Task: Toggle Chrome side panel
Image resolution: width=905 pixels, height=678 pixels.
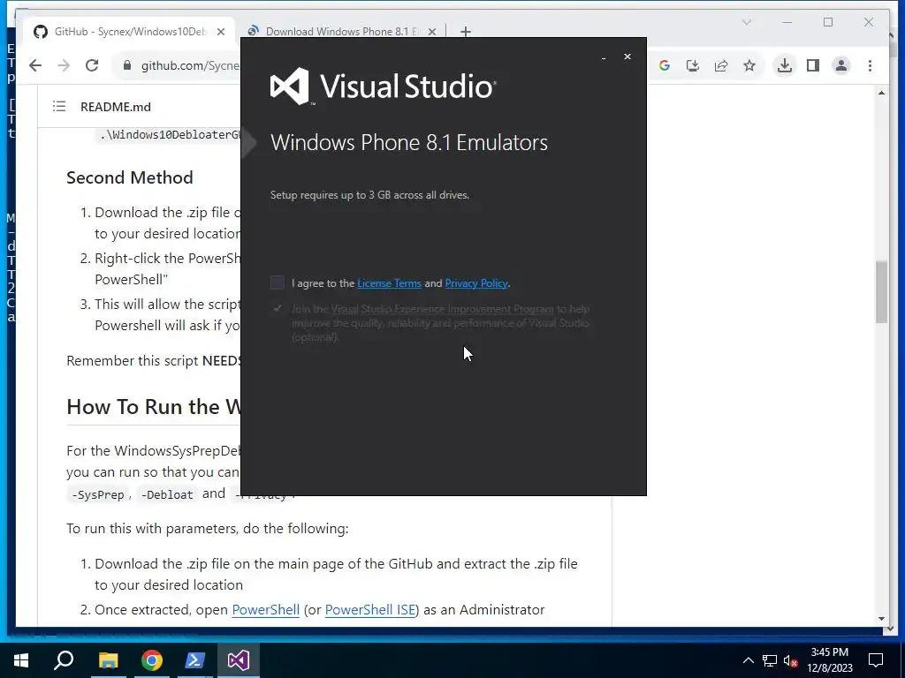Action: (x=813, y=65)
